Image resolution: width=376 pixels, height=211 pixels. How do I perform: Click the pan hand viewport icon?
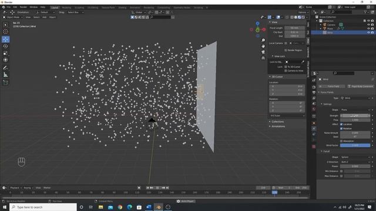263,46
